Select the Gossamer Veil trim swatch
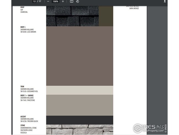The width and height of the screenshot is (179, 135). [x=80, y=90]
